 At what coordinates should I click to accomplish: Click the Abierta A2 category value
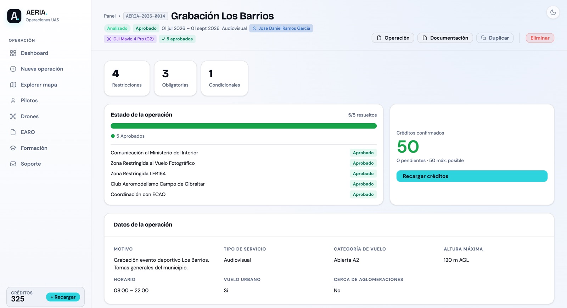click(x=346, y=260)
